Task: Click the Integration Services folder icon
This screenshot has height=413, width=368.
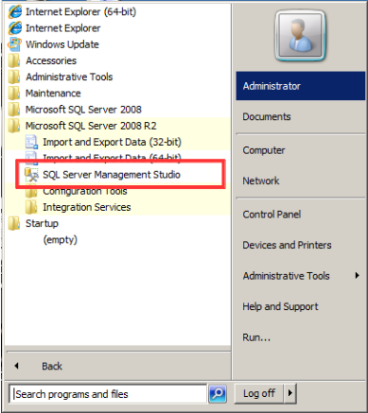Action: click(31, 207)
